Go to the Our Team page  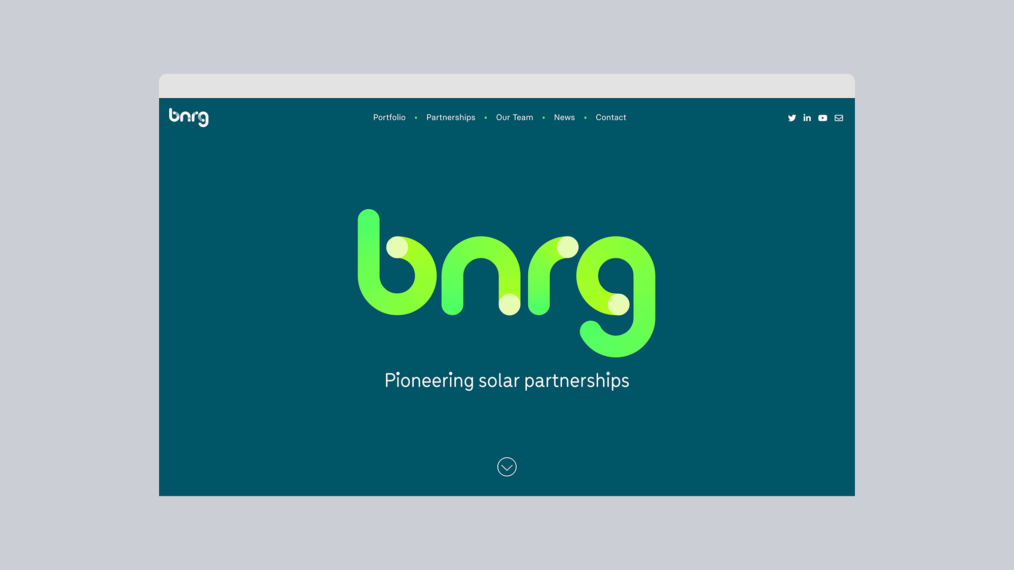point(515,118)
